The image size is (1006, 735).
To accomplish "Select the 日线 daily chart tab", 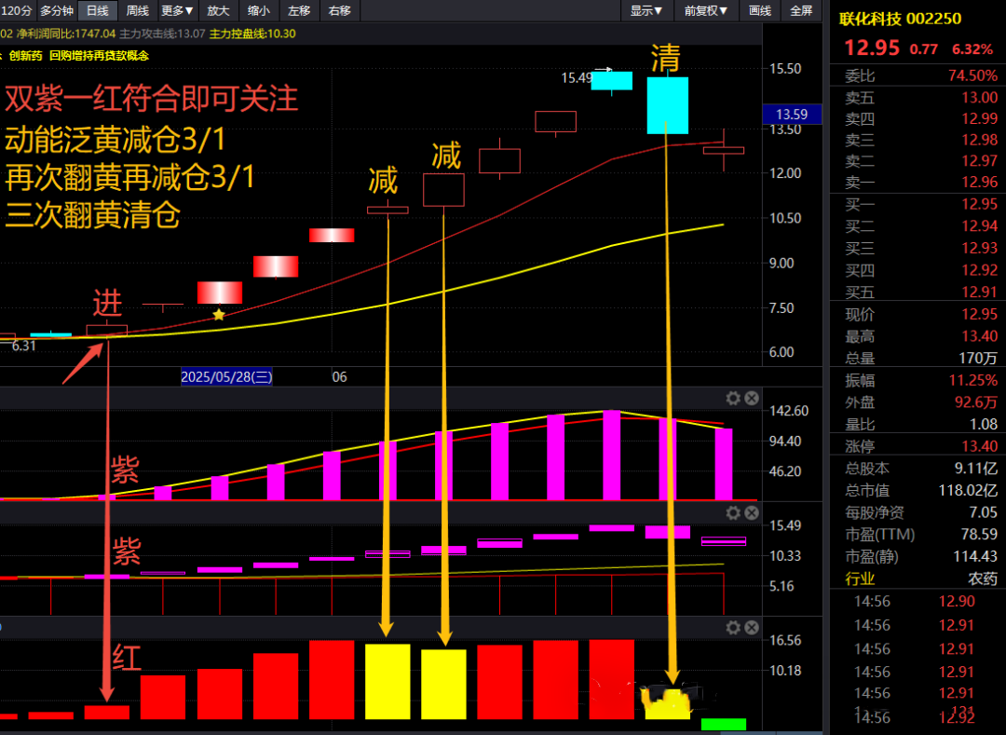I will (97, 11).
